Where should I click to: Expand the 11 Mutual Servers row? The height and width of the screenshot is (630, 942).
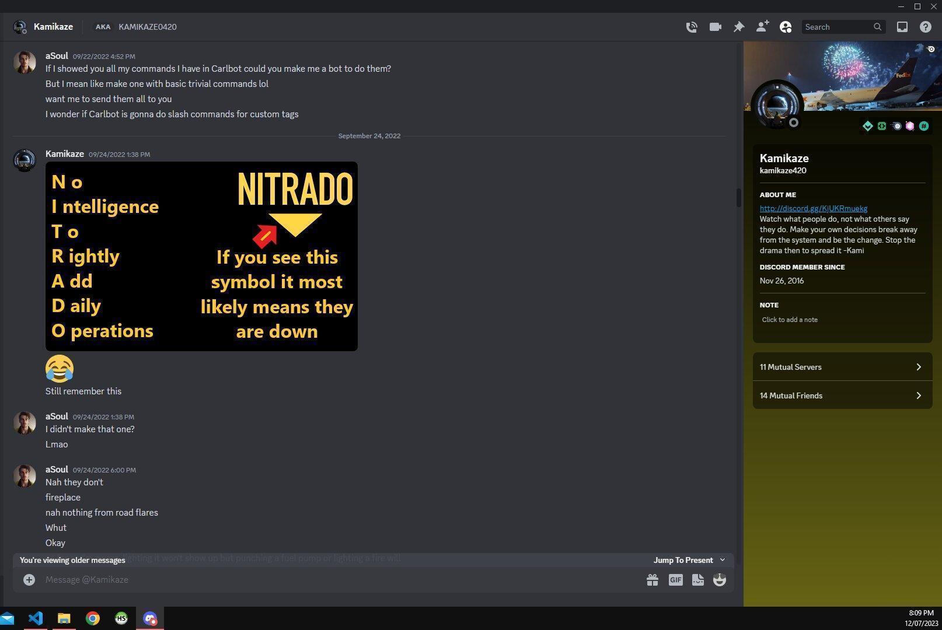(842, 367)
